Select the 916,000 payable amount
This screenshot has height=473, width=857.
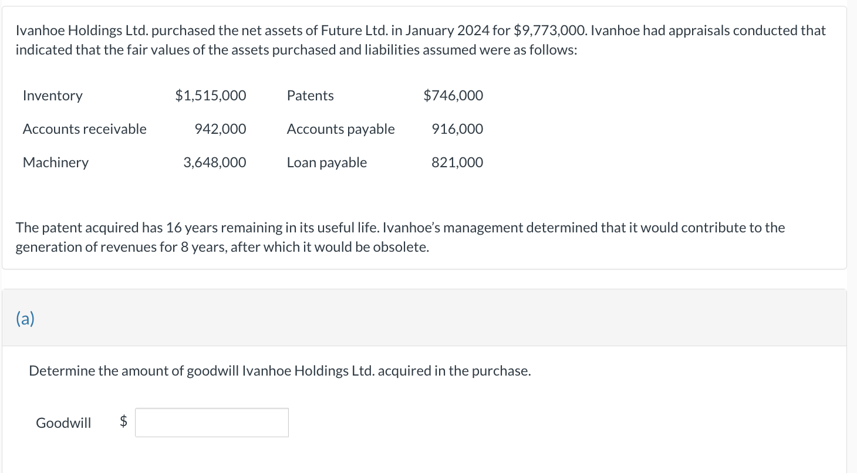[457, 129]
